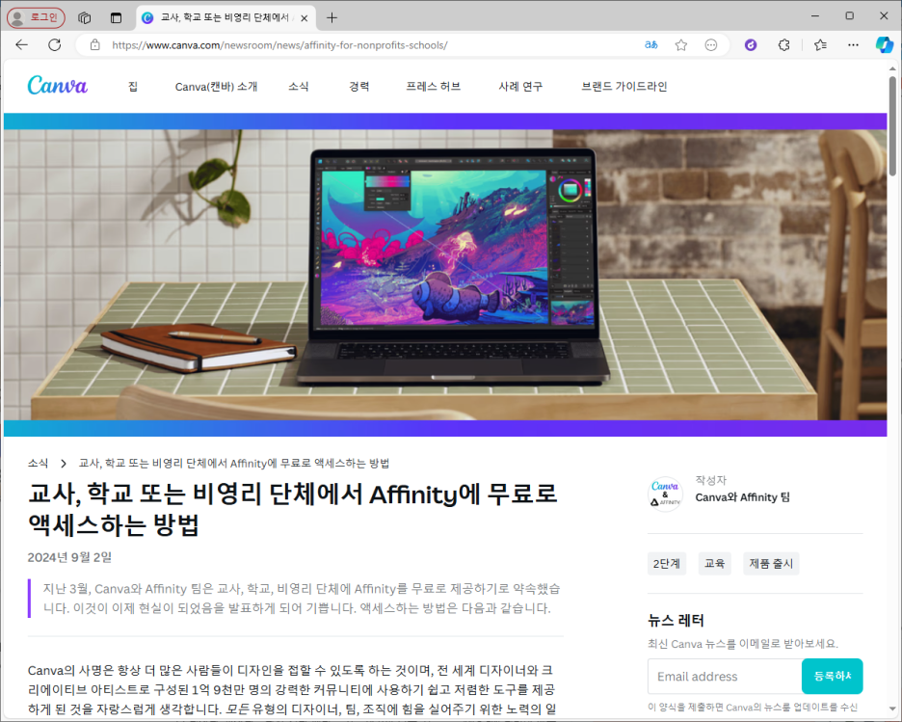The width and height of the screenshot is (902, 722).
Task: Open the 프레스 허브 nav item
Action: pyautogui.click(x=433, y=87)
